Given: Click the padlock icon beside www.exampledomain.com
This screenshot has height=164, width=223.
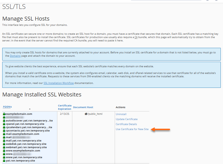Looking at the screenshot, I should coord(4,151).
